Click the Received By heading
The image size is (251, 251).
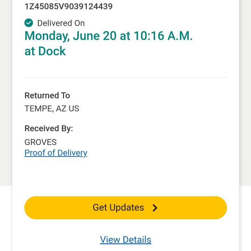click(x=48, y=128)
